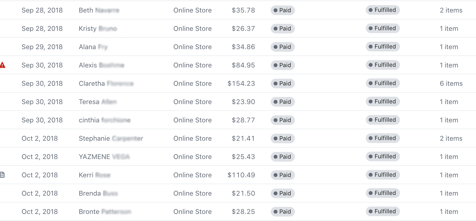Click the Paid badge on Alexis's order
476x221 pixels.
coord(283,65)
